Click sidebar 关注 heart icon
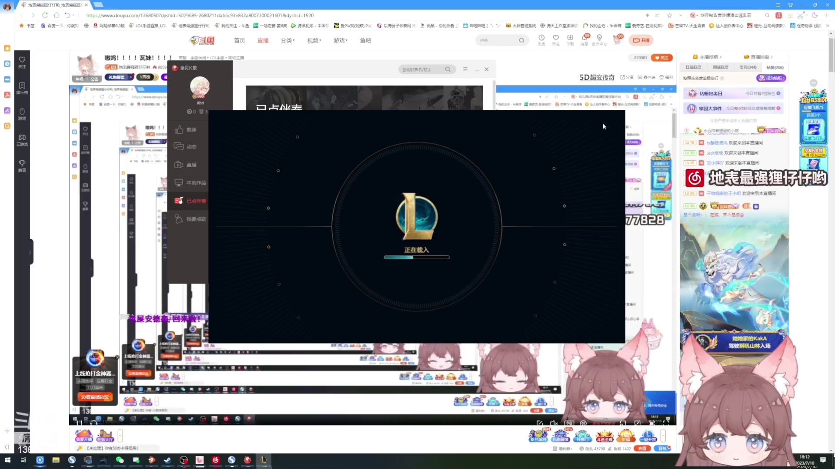 pos(22,62)
